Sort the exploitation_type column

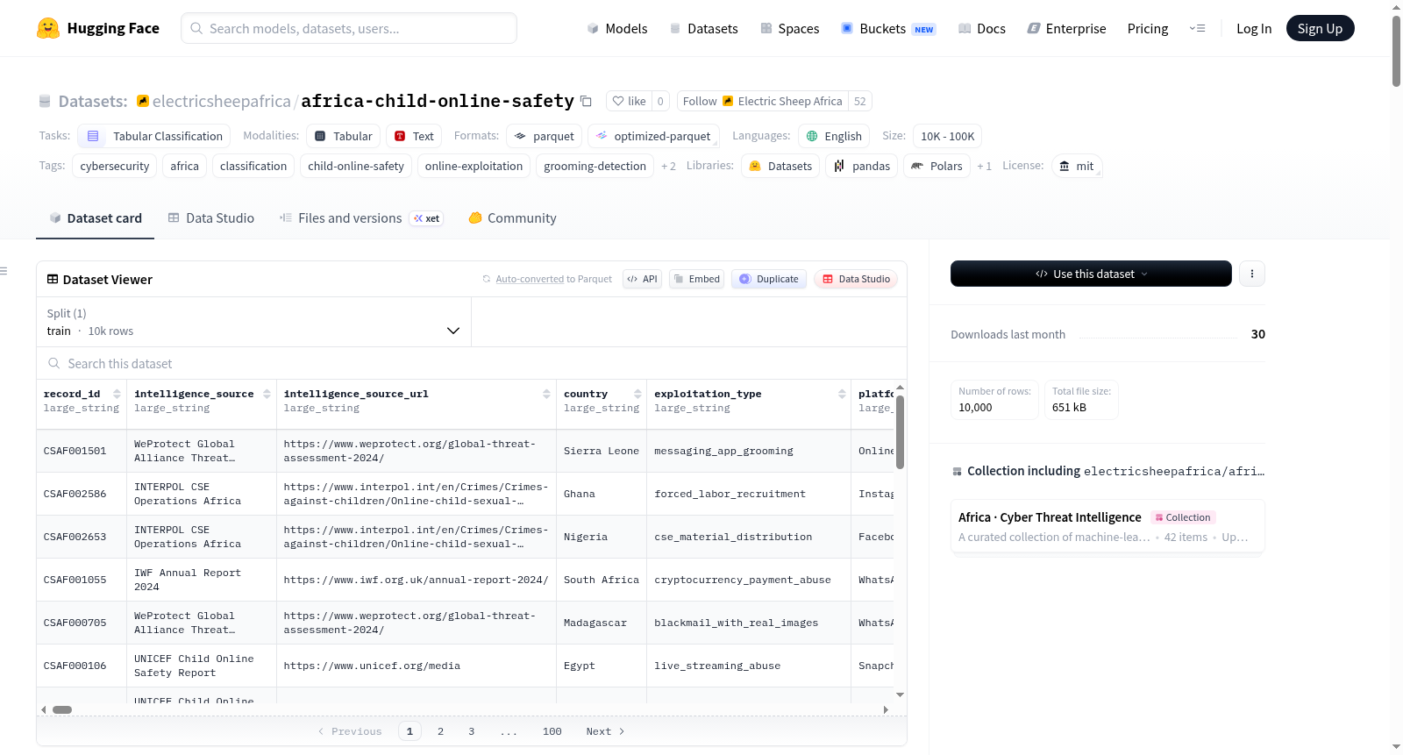tap(842, 394)
